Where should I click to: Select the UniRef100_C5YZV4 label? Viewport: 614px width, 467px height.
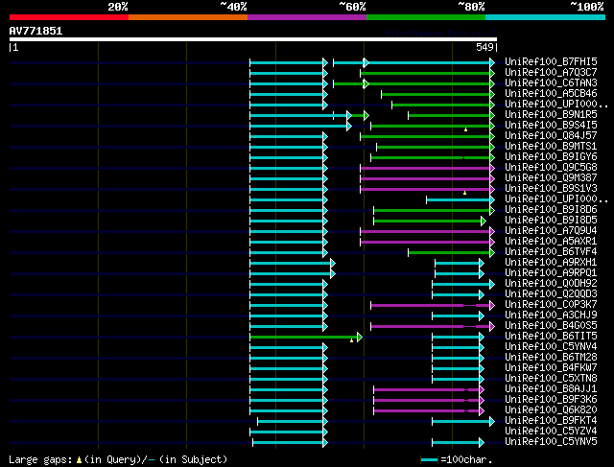[551, 432]
